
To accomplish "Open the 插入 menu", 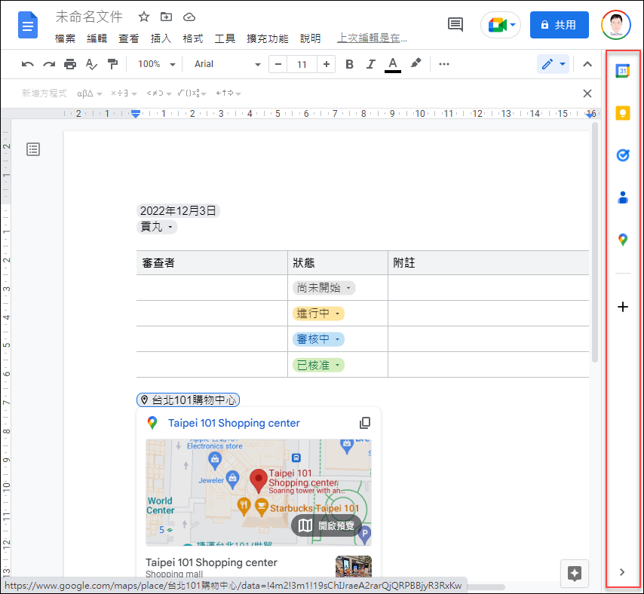I will coord(161,38).
